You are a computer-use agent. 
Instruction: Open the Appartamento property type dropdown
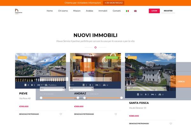[x=146, y=89]
